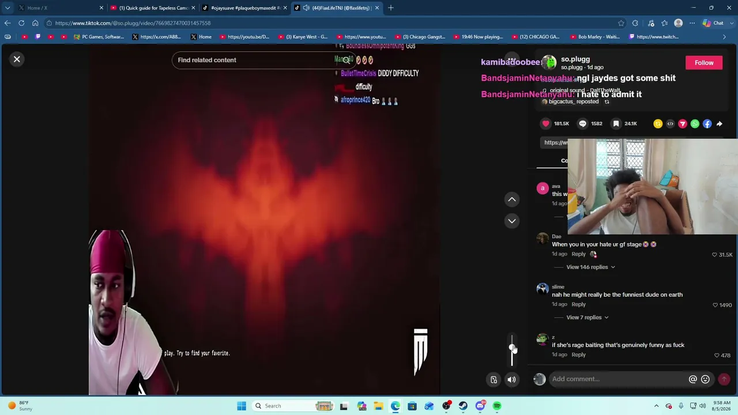The image size is (738, 415).
Task: Open the Bob Marley - Waiti... bookmark
Action: [594, 37]
